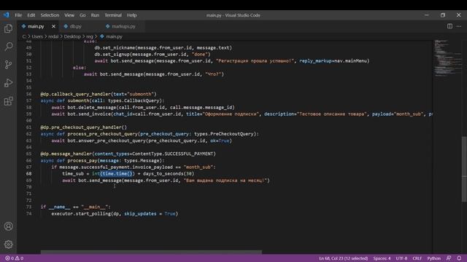Image resolution: width=467 pixels, height=262 pixels.
Task: Open the notifications bell
Action: (459, 258)
